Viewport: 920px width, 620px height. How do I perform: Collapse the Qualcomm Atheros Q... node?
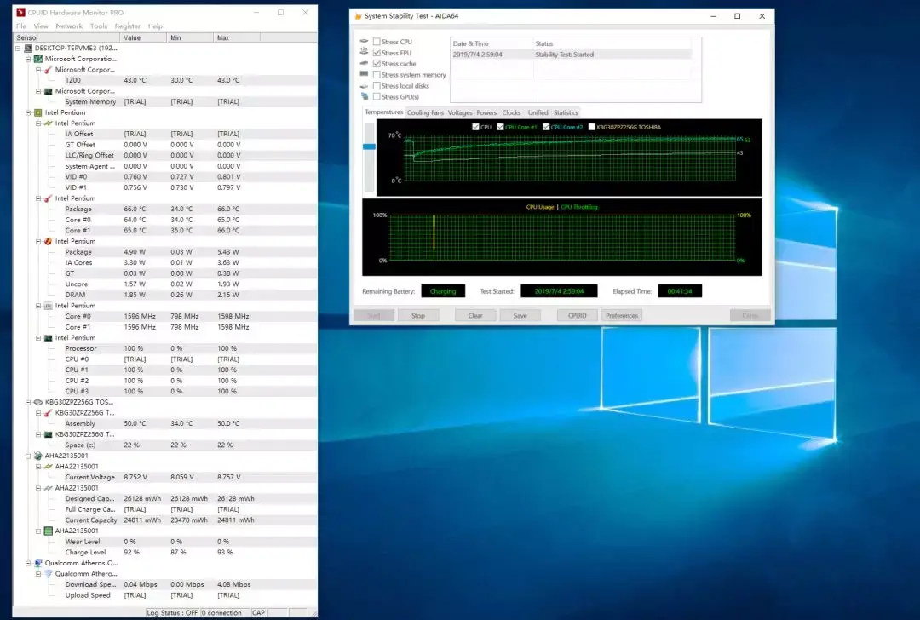(27, 563)
